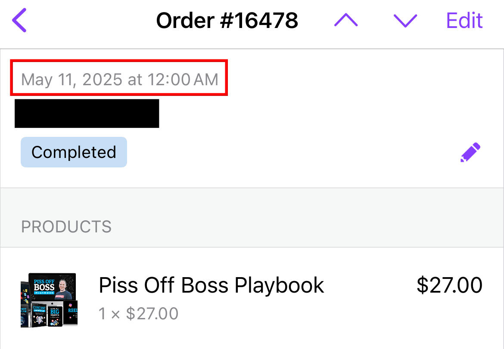Tap Edit in the top bar
Image resolution: width=504 pixels, height=349 pixels.
pyautogui.click(x=464, y=20)
